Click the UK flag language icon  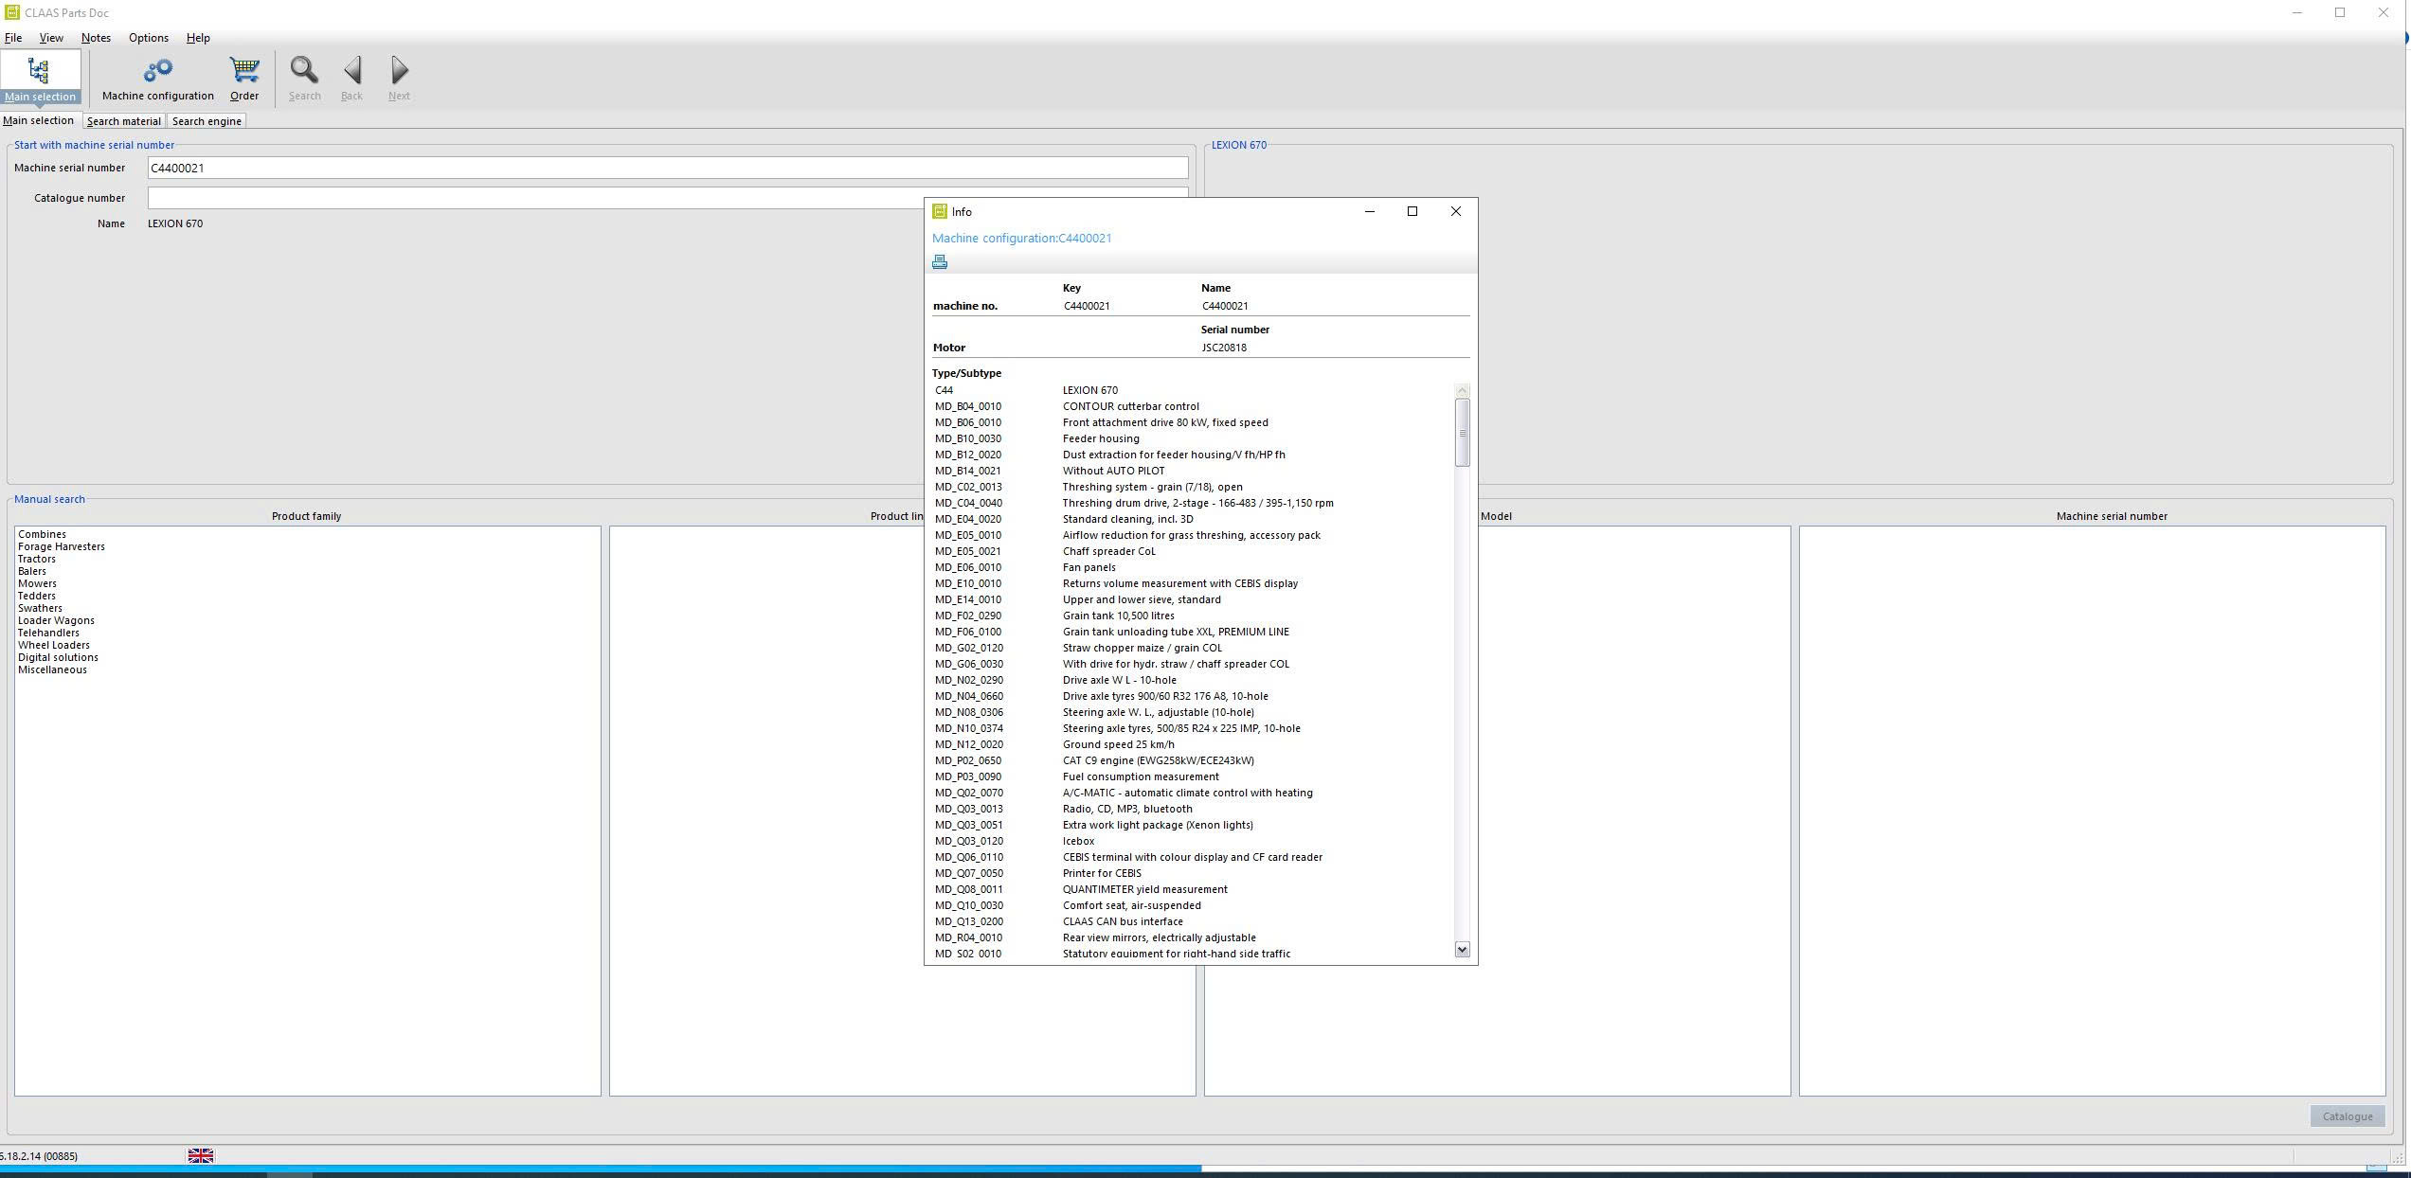click(x=201, y=1155)
